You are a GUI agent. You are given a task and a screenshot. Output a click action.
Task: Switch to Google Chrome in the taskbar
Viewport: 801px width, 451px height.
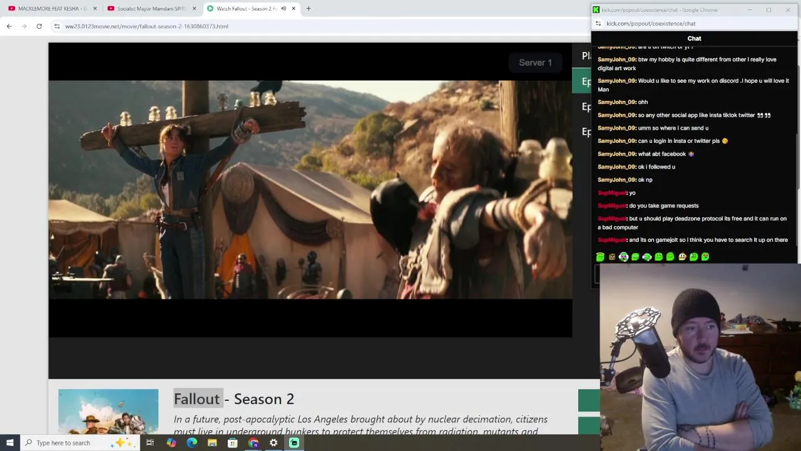[253, 443]
